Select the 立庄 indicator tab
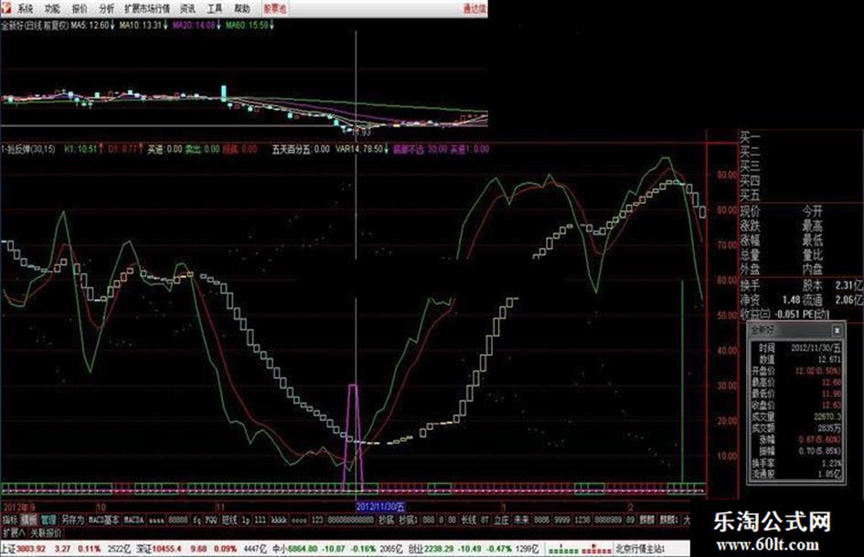This screenshot has height=557, width=864. pyautogui.click(x=501, y=520)
